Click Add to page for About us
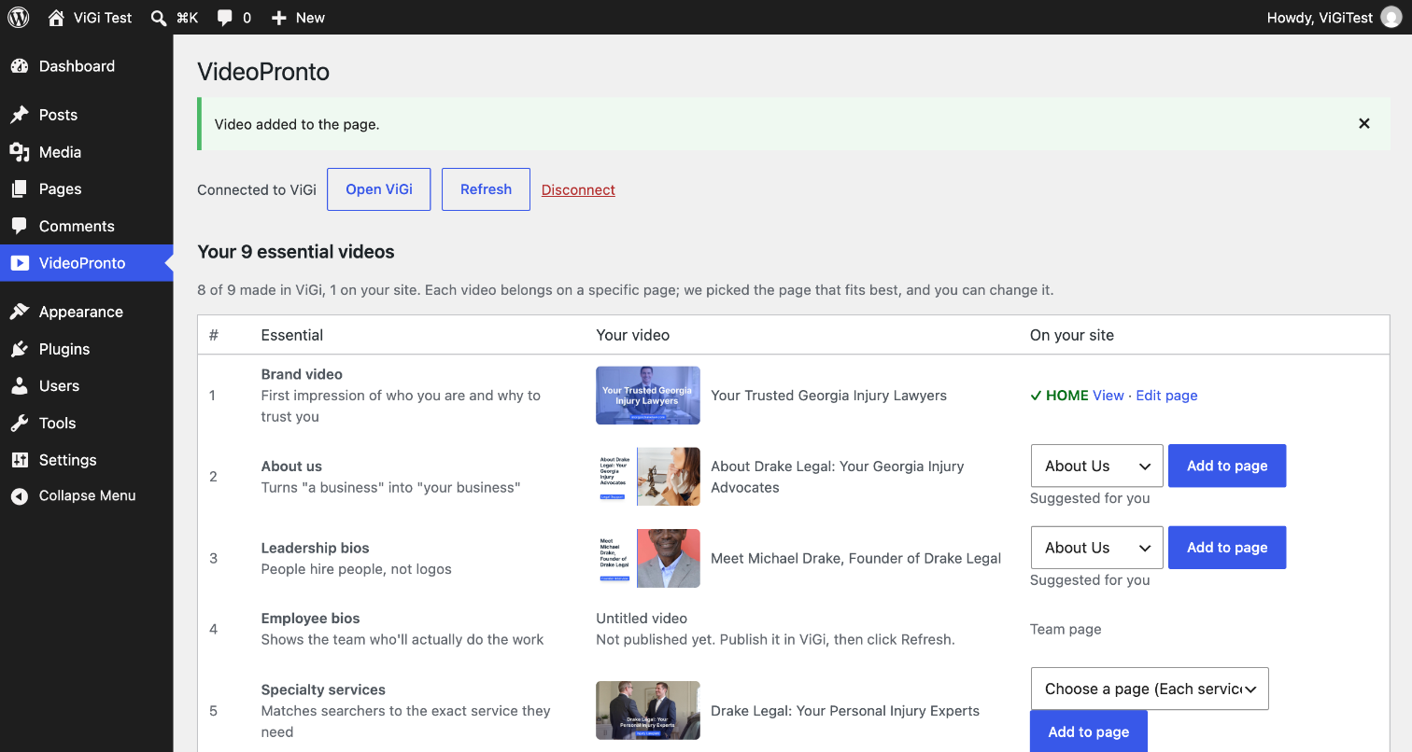Viewport: 1412px width, 752px height. [x=1227, y=466]
